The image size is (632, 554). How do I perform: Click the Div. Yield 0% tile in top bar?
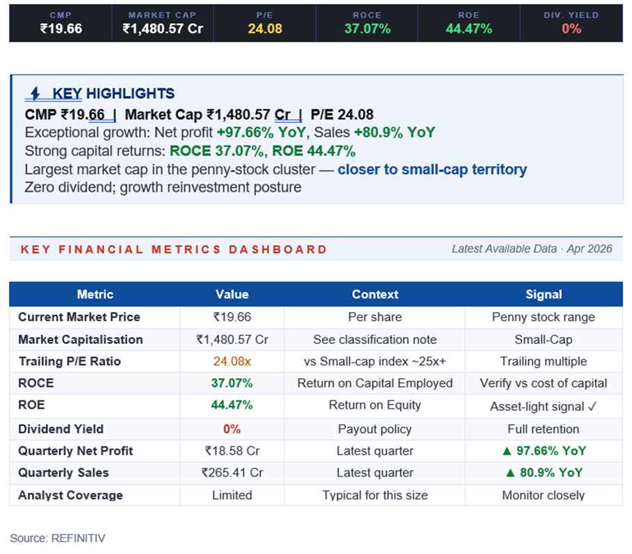pos(571,23)
